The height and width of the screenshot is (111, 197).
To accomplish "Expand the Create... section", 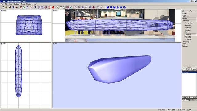I will [185, 14].
